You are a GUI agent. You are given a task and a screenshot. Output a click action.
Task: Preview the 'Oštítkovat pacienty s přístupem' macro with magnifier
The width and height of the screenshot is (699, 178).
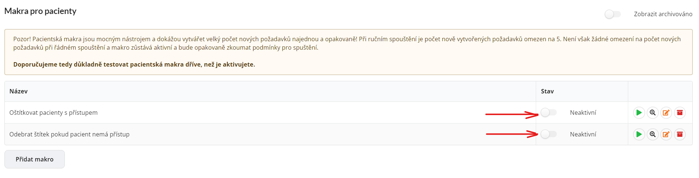click(653, 113)
